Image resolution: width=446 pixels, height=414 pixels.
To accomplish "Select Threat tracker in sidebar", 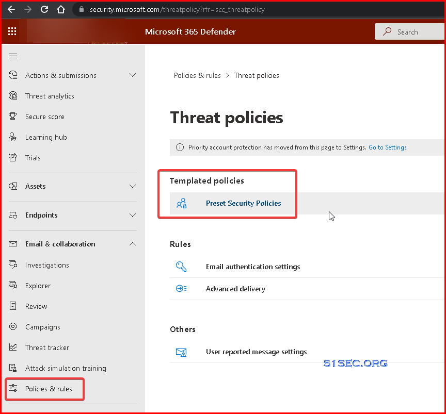I will (x=47, y=347).
